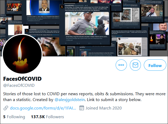
Task: Click the retweet icon under Arnold Obey tweet
Action: 77,43
